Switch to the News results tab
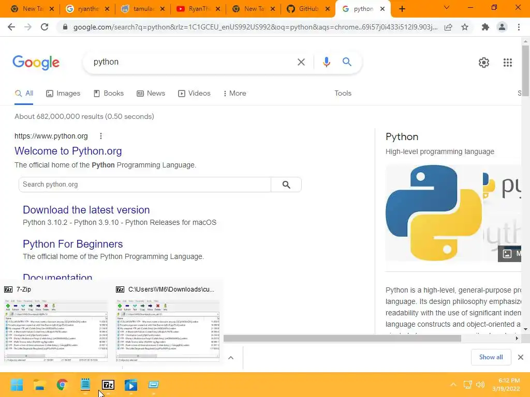 pos(151,94)
